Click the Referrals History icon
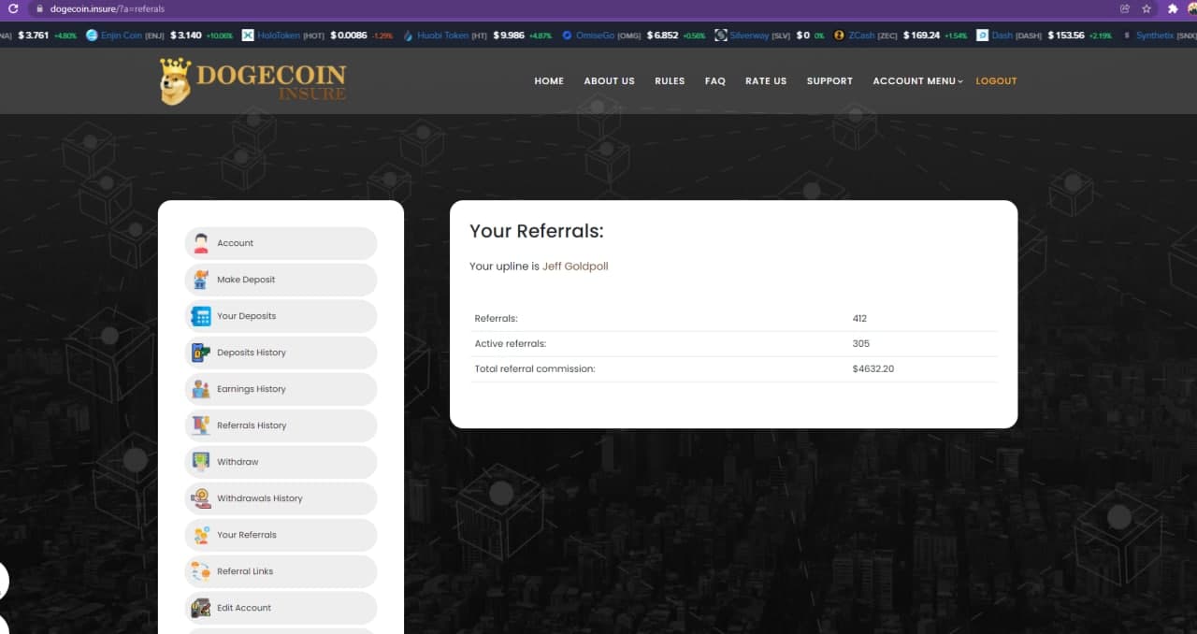This screenshot has height=634, width=1197. [x=201, y=425]
